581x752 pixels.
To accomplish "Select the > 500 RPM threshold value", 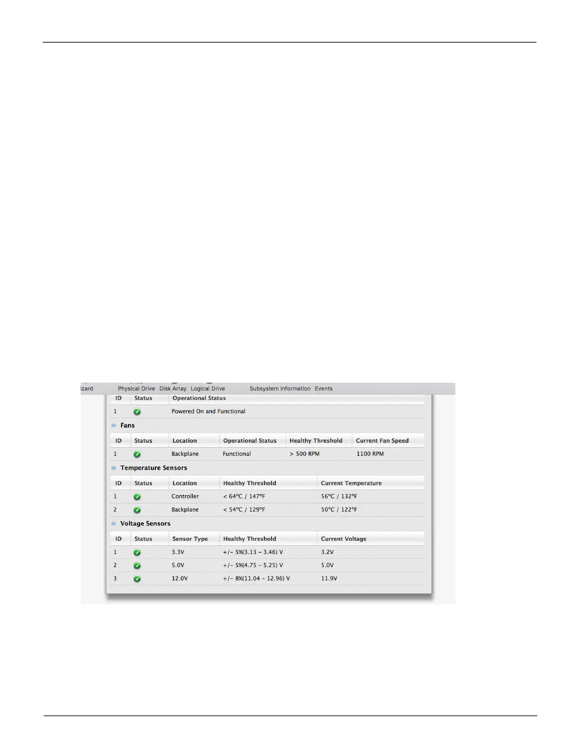I will pos(305,454).
